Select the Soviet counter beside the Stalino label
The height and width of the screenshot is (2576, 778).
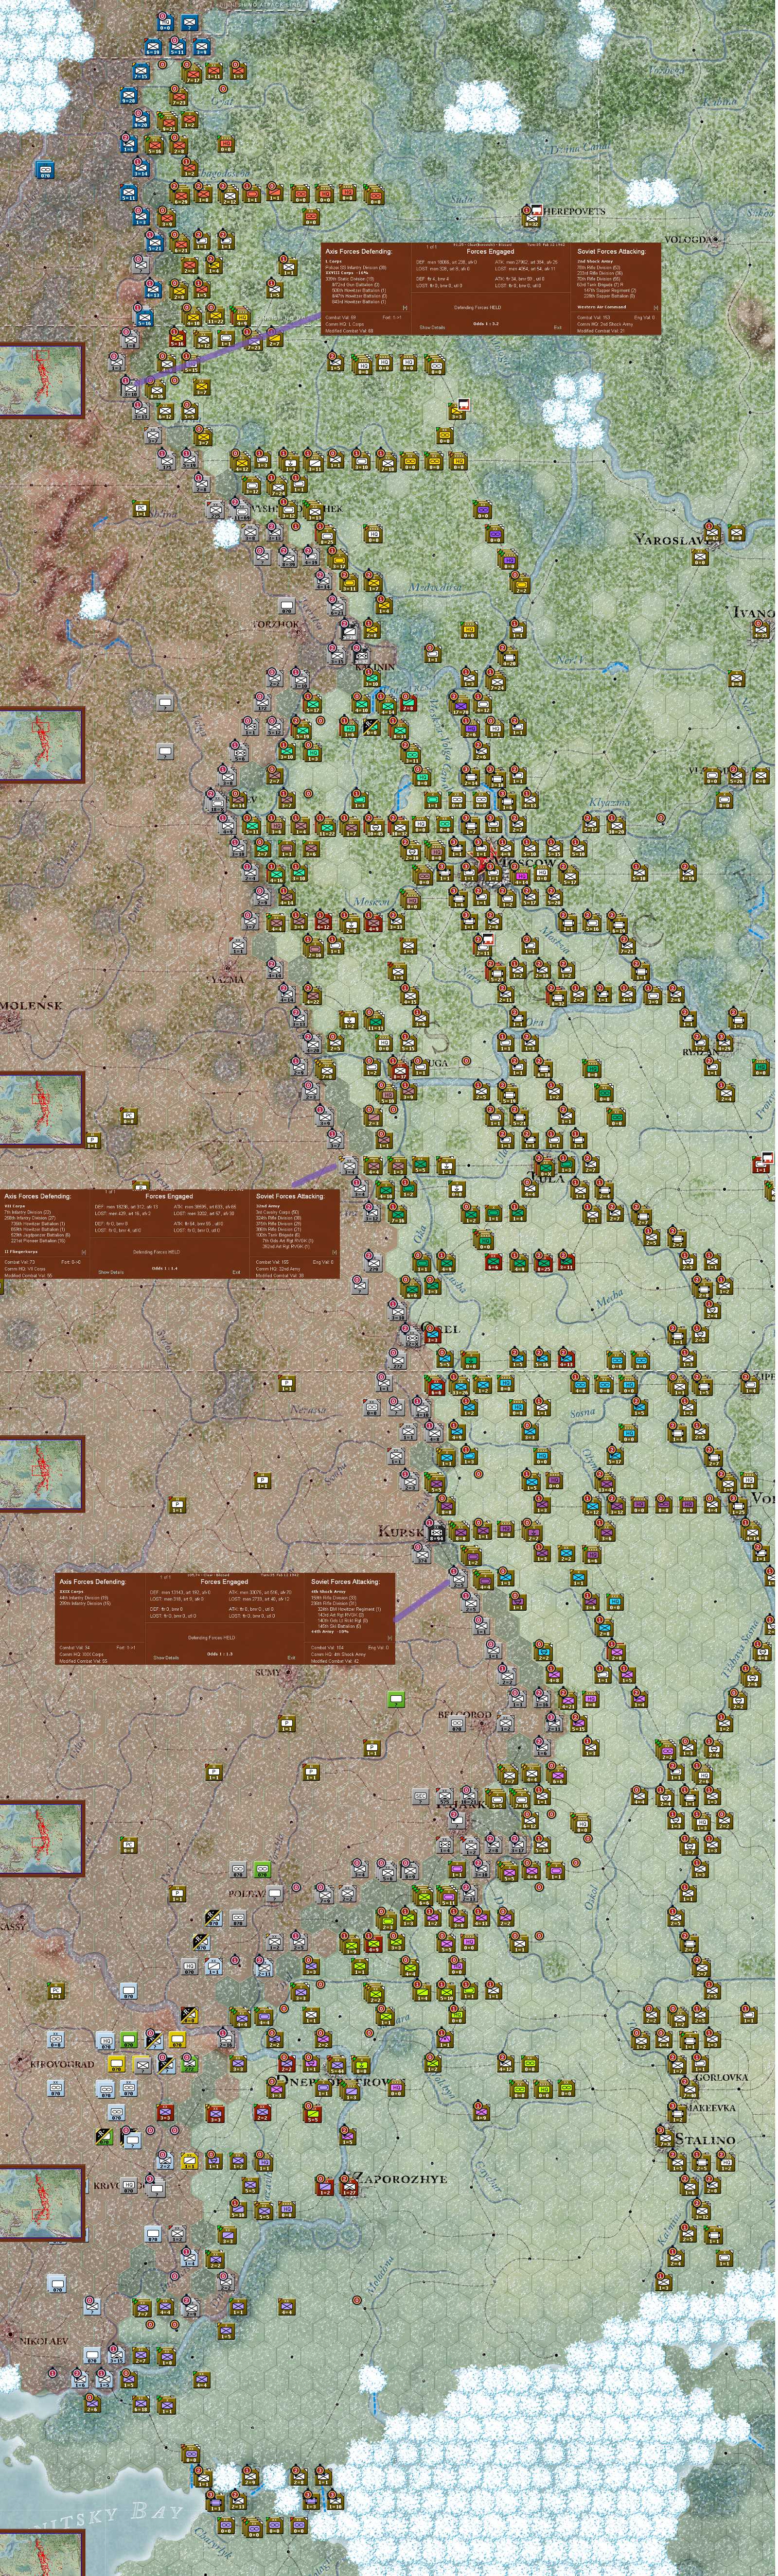click(666, 2138)
